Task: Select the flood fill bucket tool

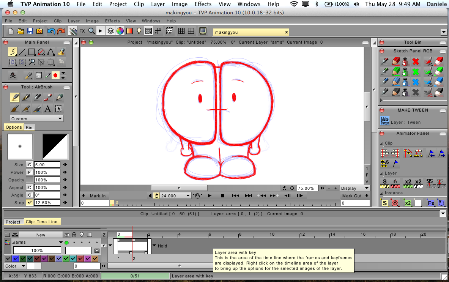Action: point(61,52)
